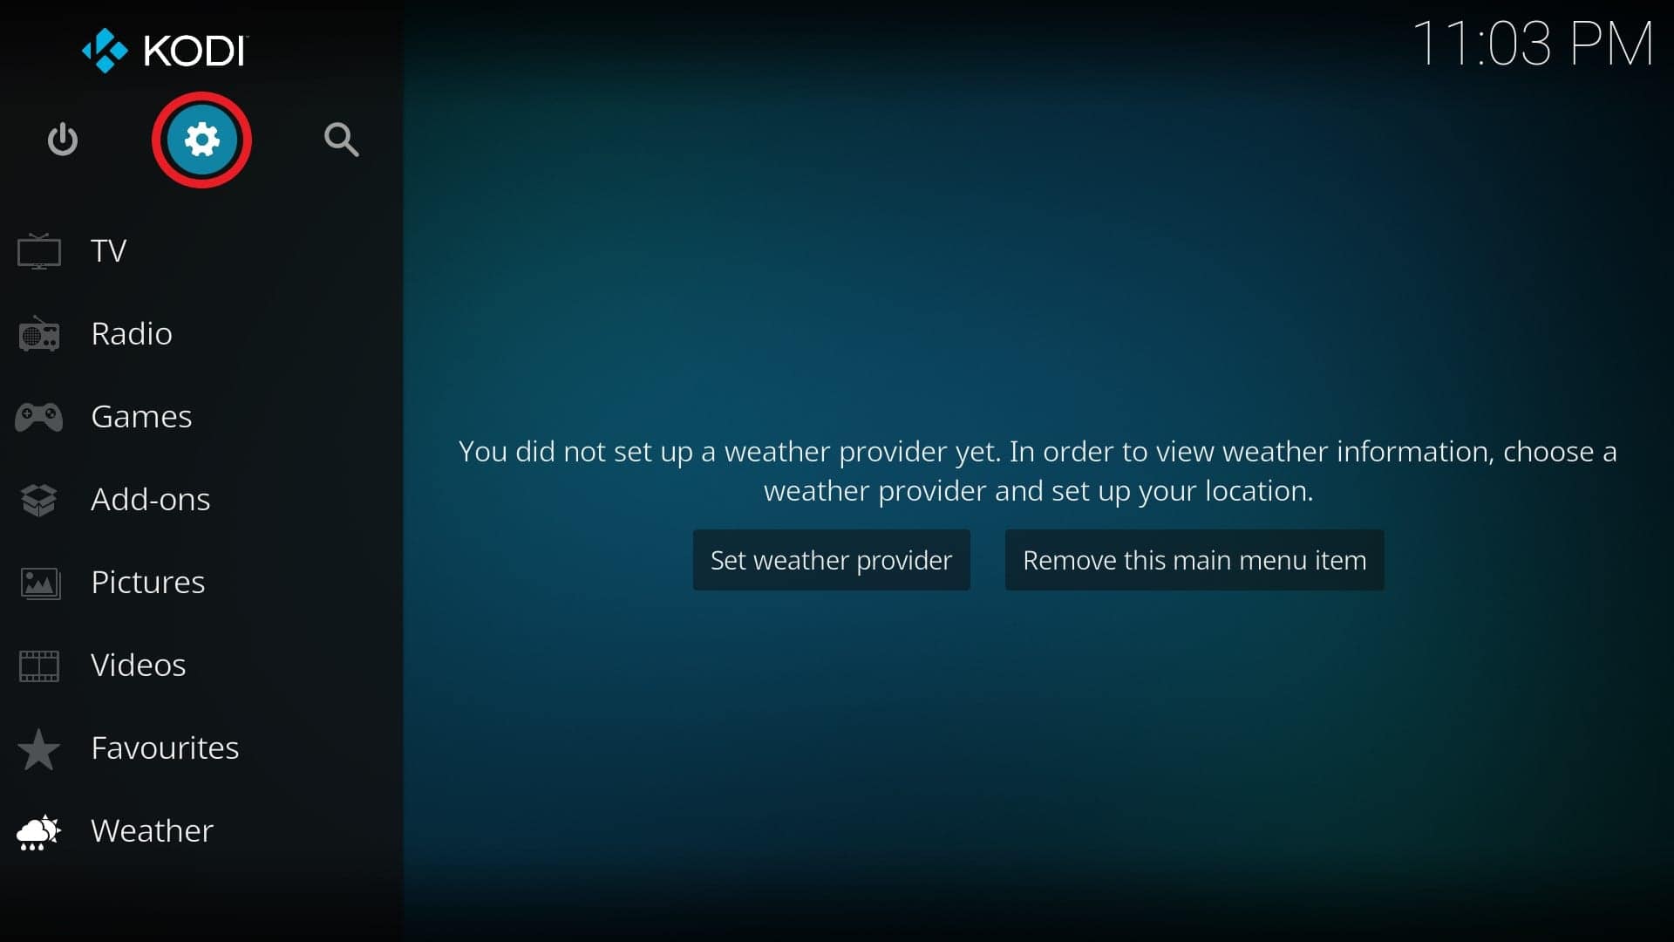Open the Videos menu item
1674x942 pixels.
[138, 664]
